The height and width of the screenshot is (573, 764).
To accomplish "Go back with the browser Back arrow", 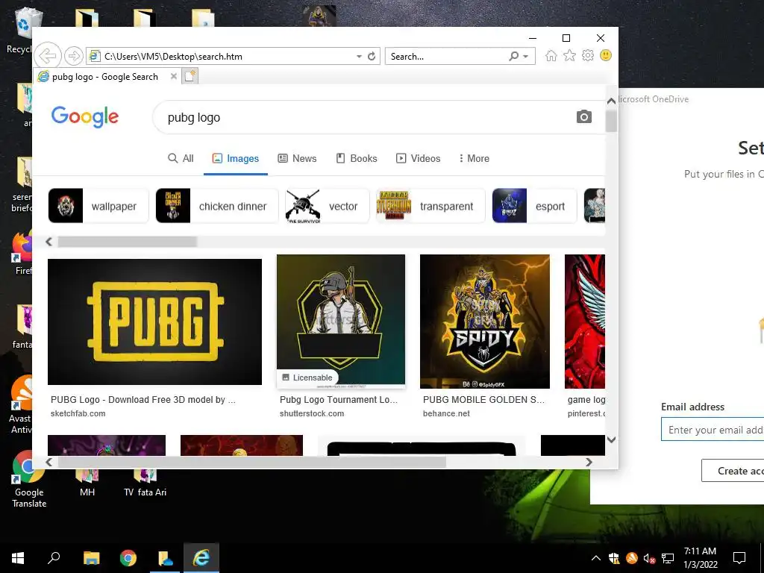I will pos(47,55).
